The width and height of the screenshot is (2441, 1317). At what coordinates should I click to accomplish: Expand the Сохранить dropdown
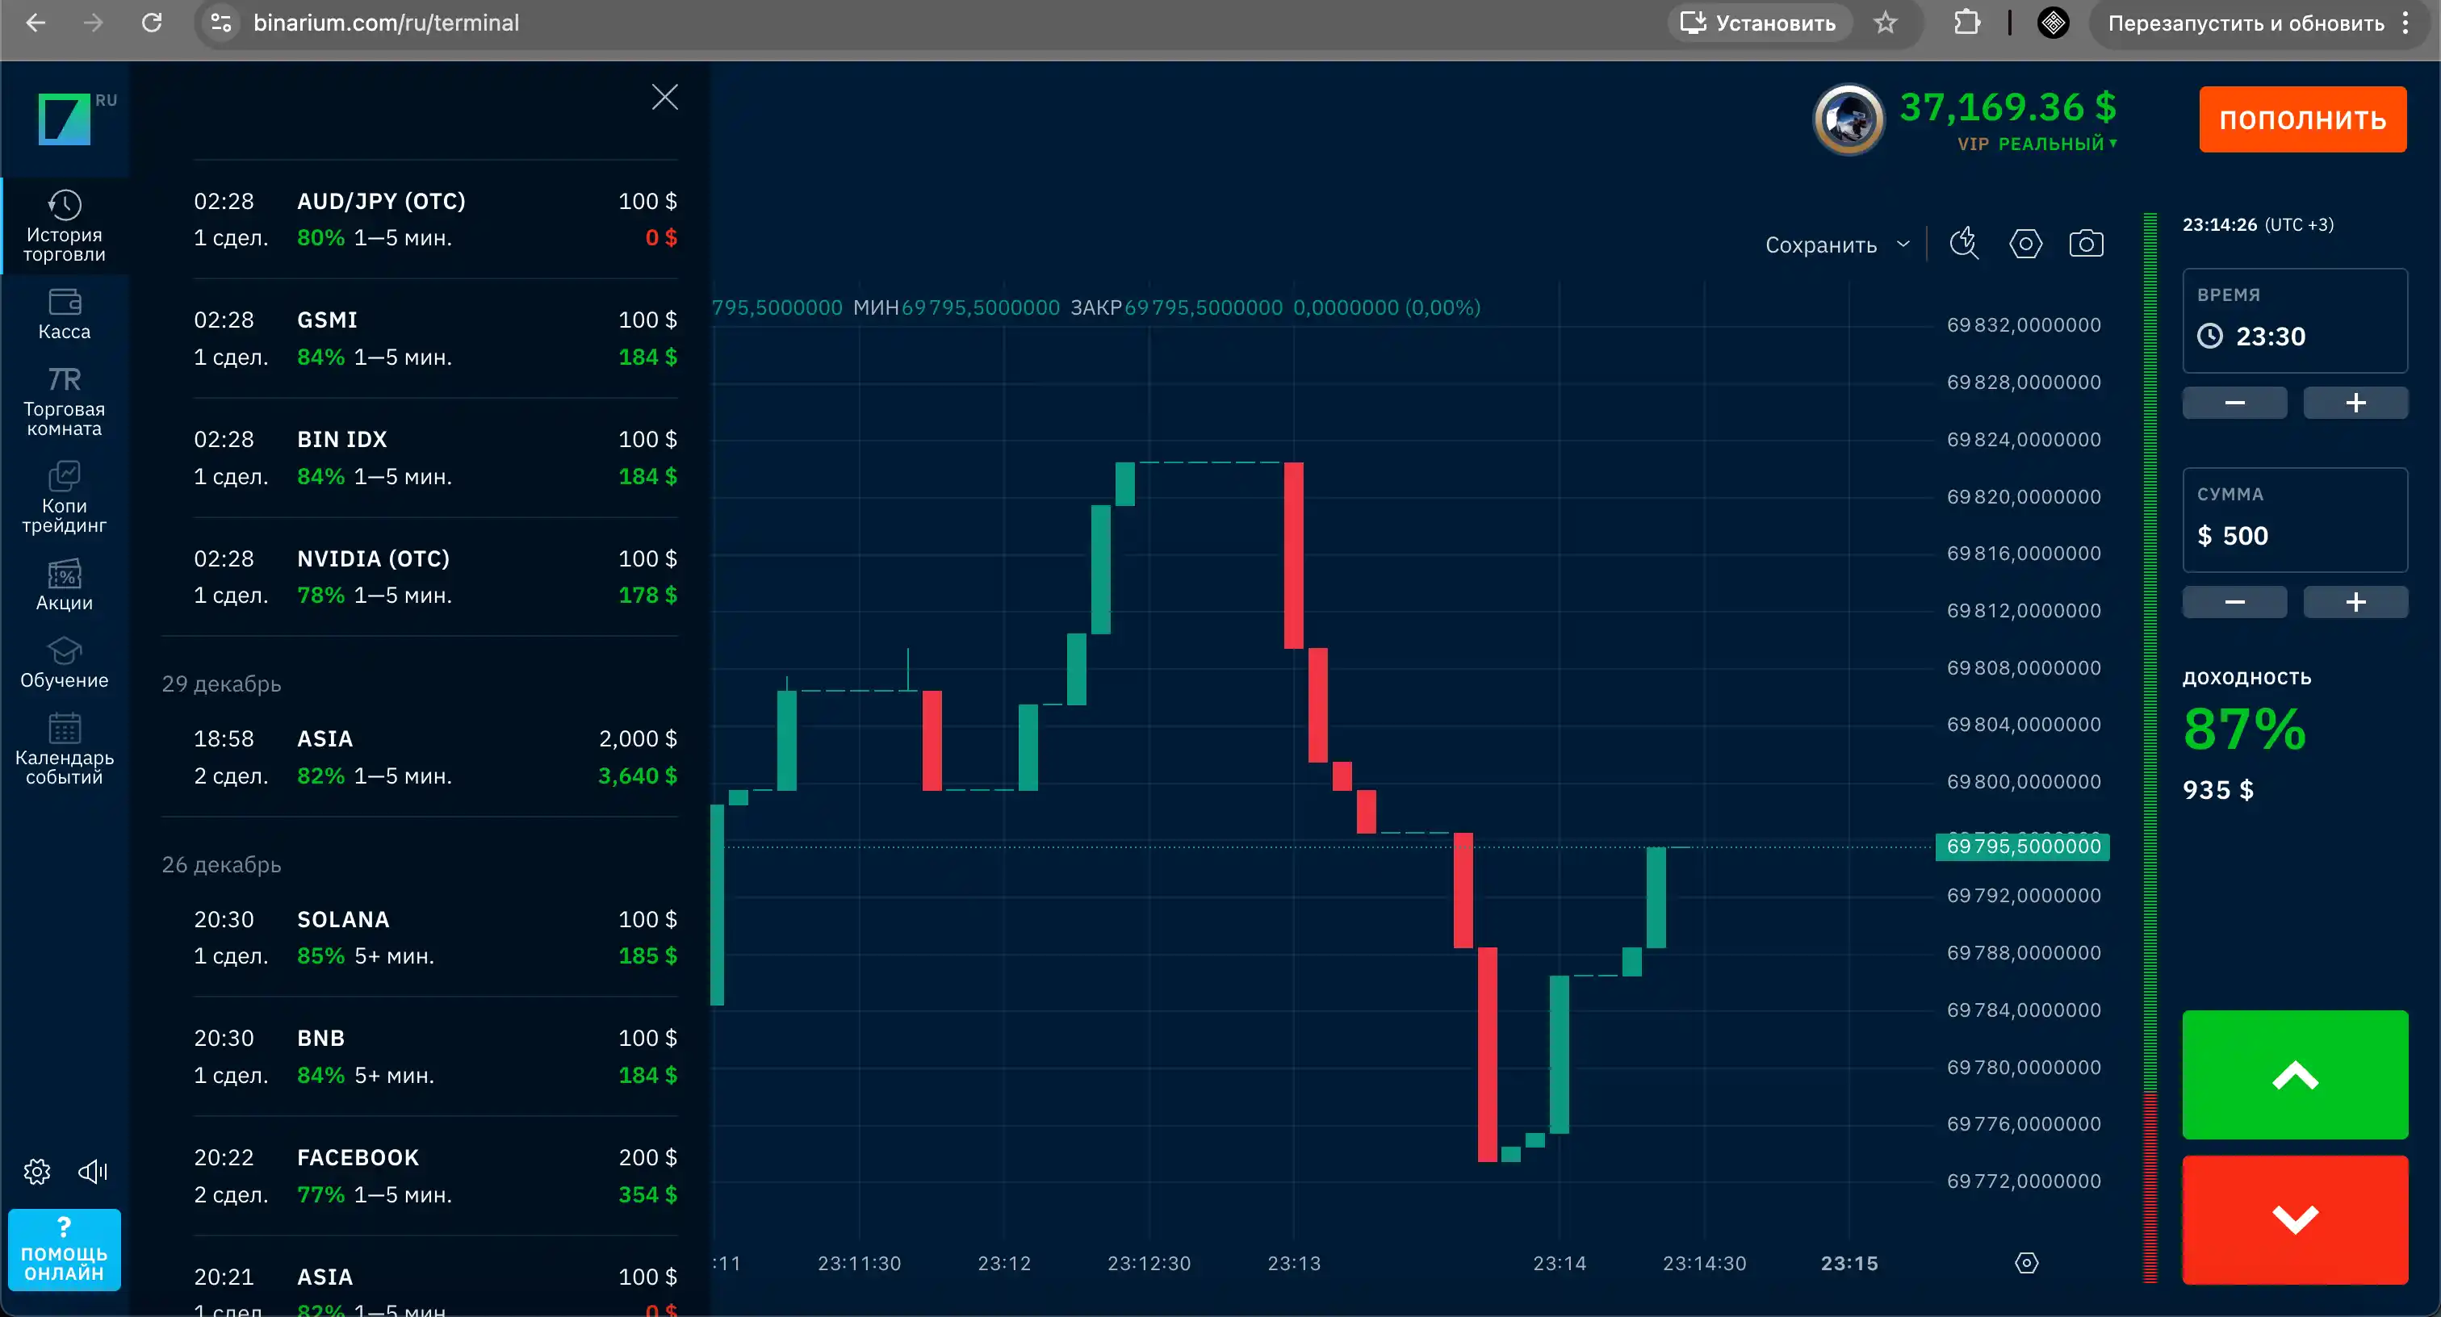(x=1837, y=245)
